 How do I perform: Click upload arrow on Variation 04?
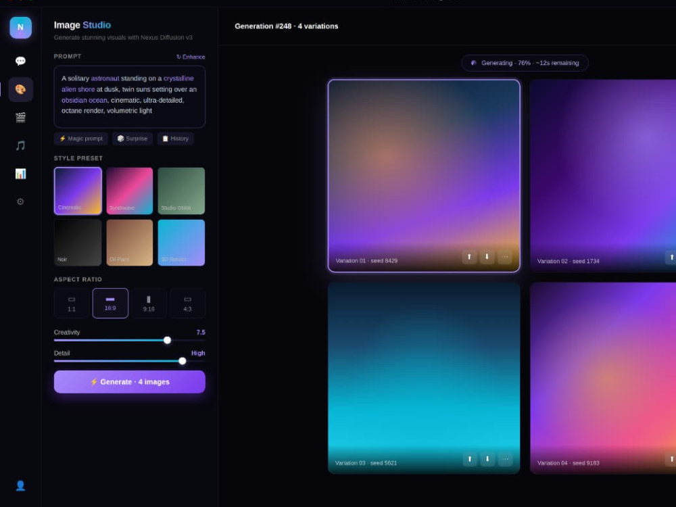(671, 459)
